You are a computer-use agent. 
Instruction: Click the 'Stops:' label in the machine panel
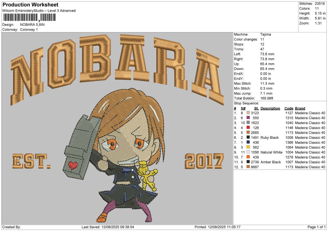[x=239, y=44]
